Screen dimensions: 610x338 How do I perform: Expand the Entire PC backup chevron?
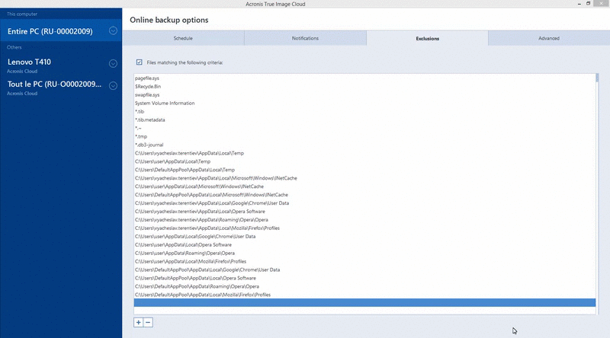pyautogui.click(x=113, y=30)
